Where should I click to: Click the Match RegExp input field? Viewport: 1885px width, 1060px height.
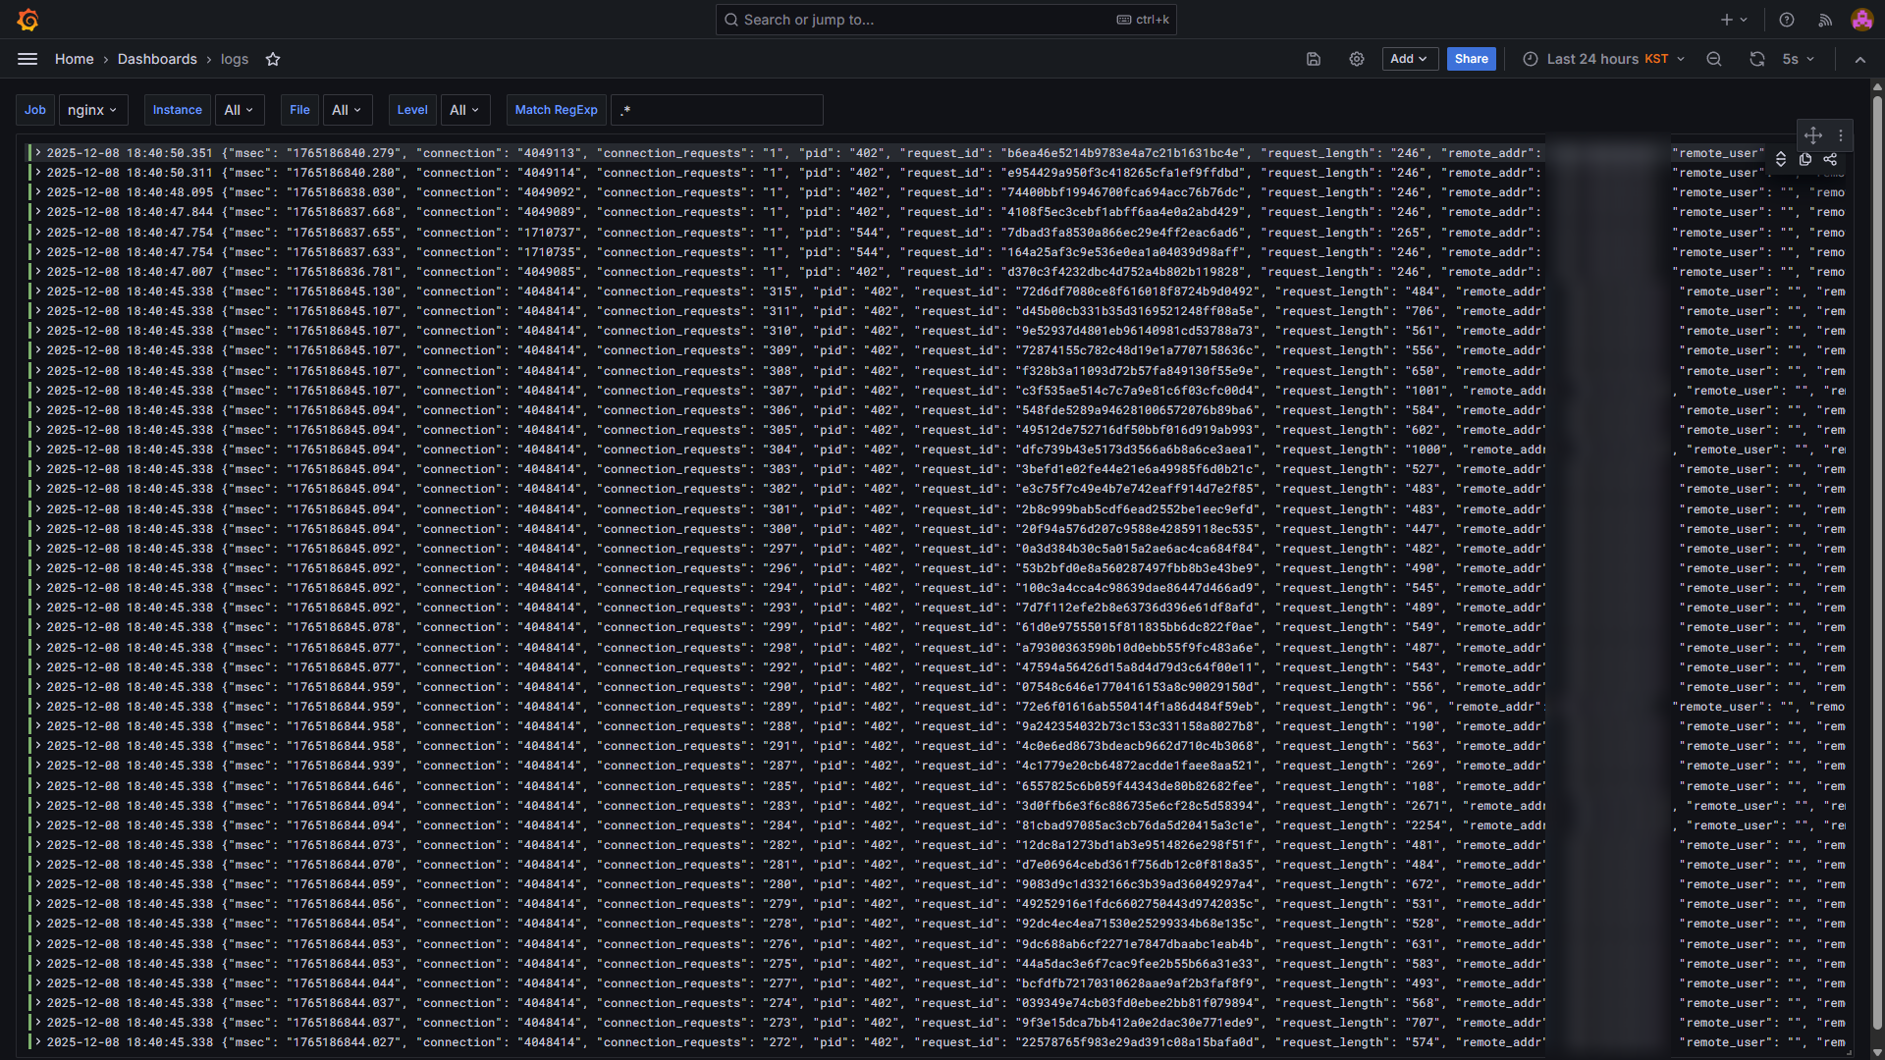[717, 110]
